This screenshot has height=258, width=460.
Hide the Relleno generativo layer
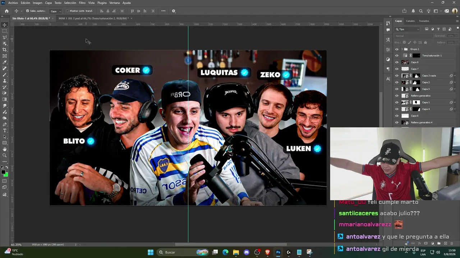click(397, 96)
